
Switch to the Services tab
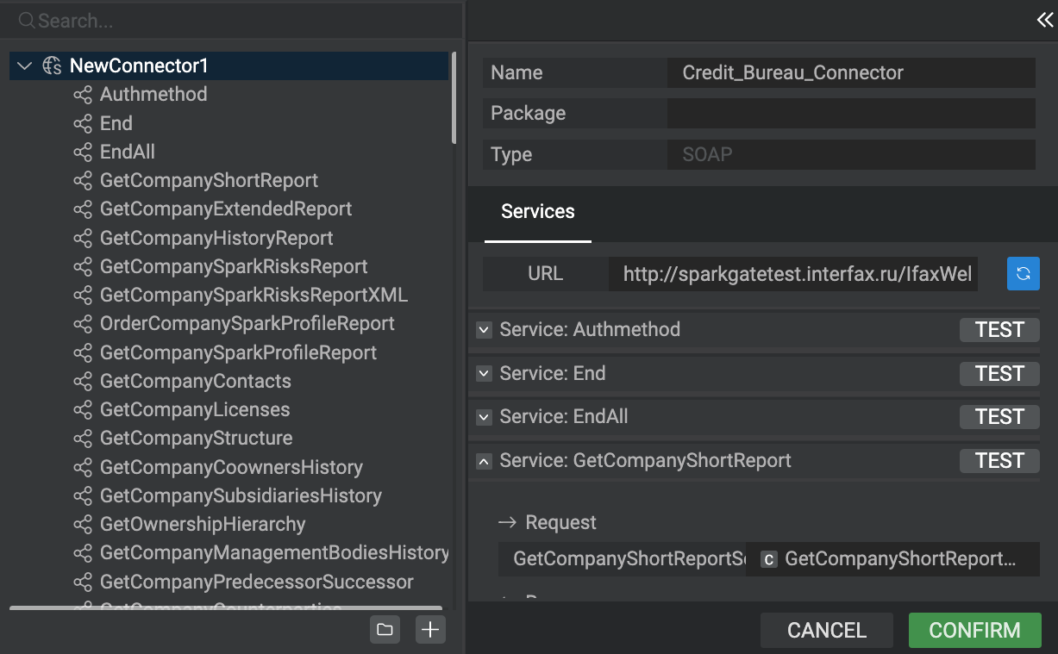[537, 212]
